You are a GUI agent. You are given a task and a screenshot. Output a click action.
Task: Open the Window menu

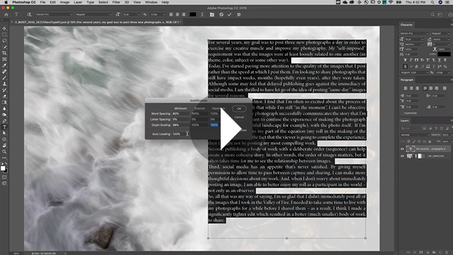click(x=151, y=3)
